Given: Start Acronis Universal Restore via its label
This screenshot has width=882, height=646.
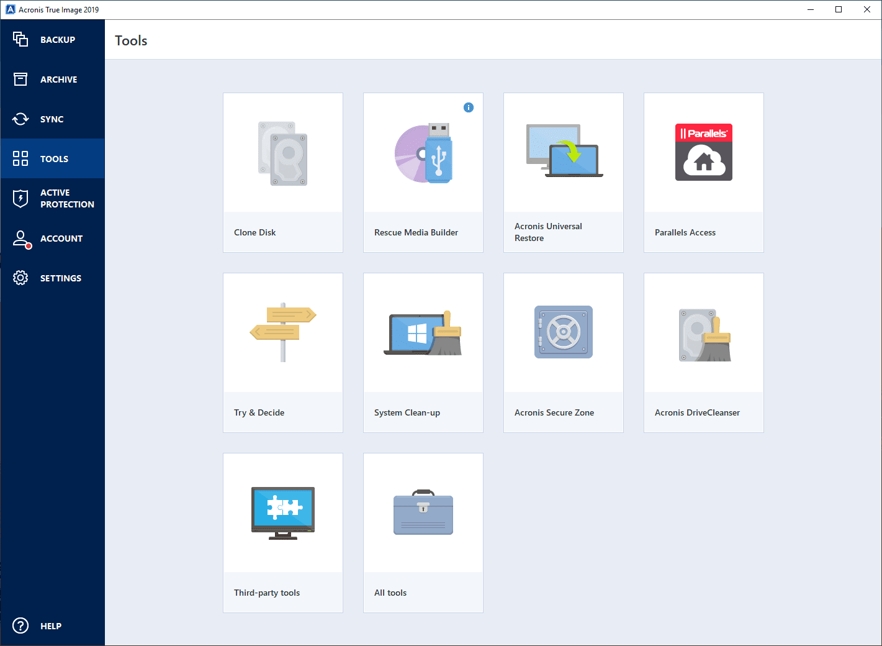Looking at the screenshot, I should coord(548,232).
